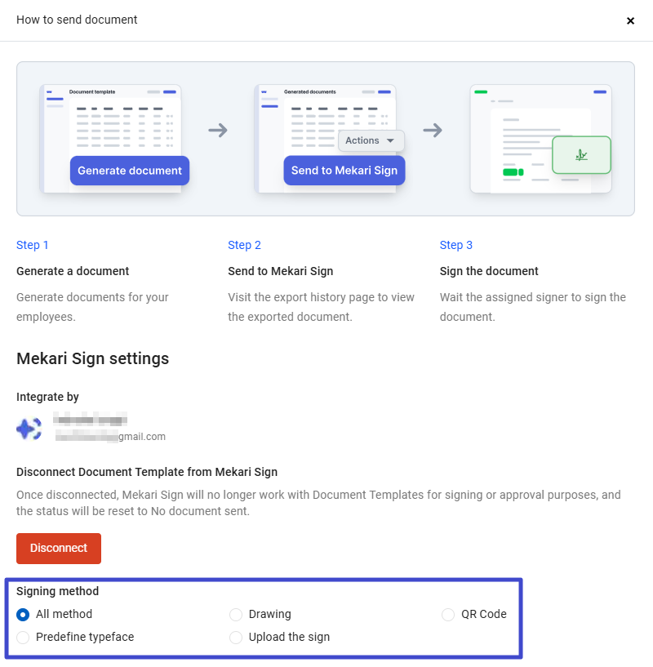Image resolution: width=653 pixels, height=667 pixels.
Task: Click the green signature icon in illustration
Action: [x=581, y=154]
